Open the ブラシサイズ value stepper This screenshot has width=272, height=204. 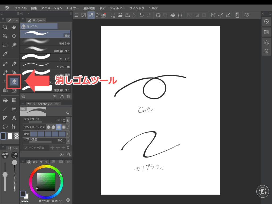[x=68, y=120]
